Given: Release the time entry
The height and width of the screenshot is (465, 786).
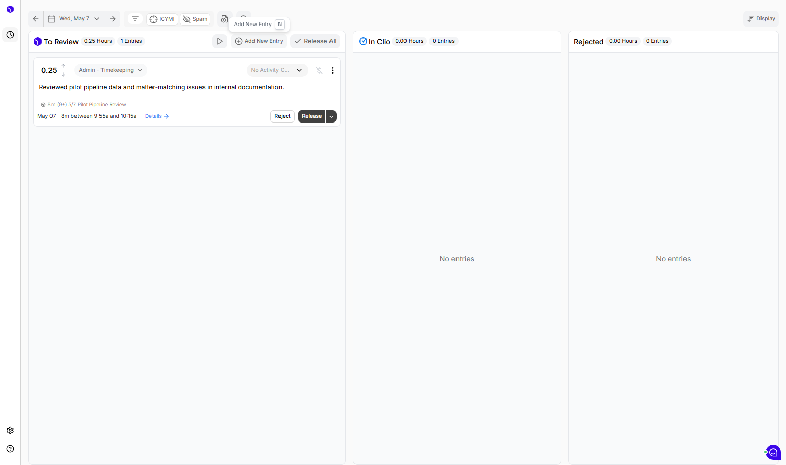Looking at the screenshot, I should 312,116.
